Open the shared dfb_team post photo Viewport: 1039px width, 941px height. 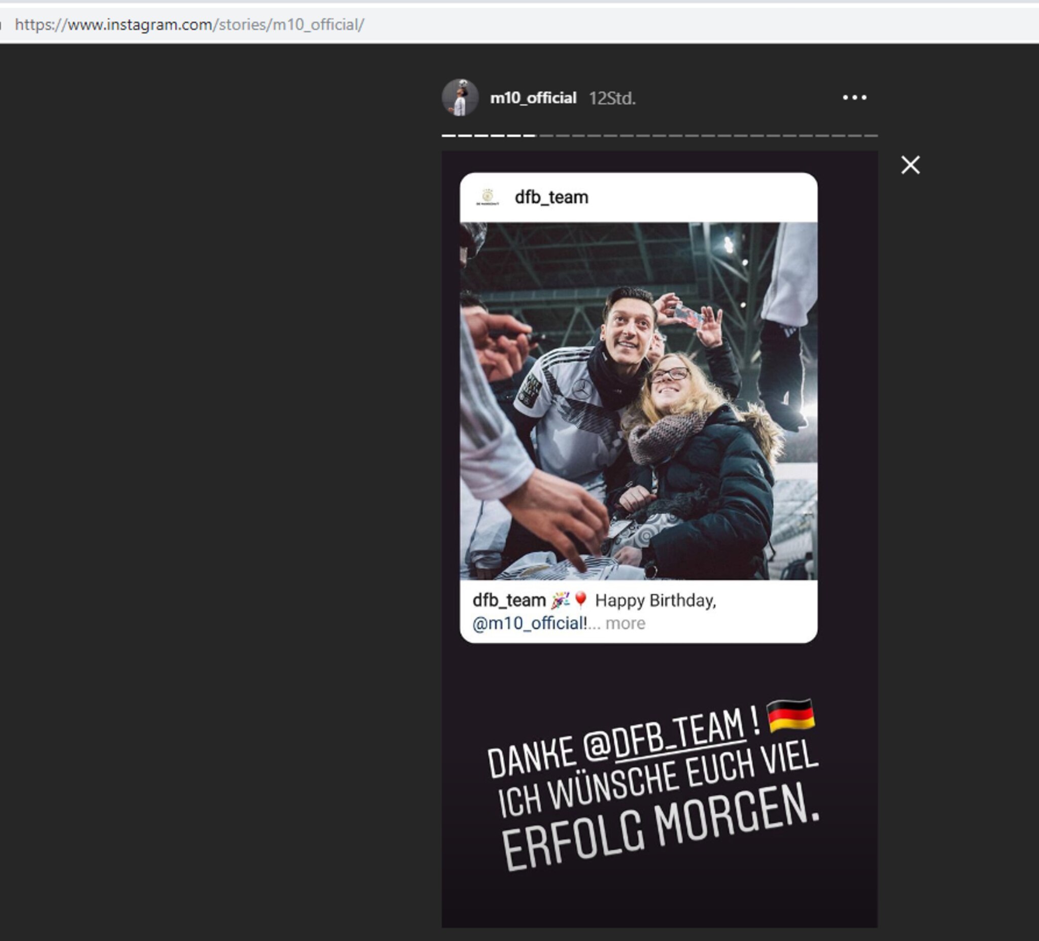tap(638, 400)
